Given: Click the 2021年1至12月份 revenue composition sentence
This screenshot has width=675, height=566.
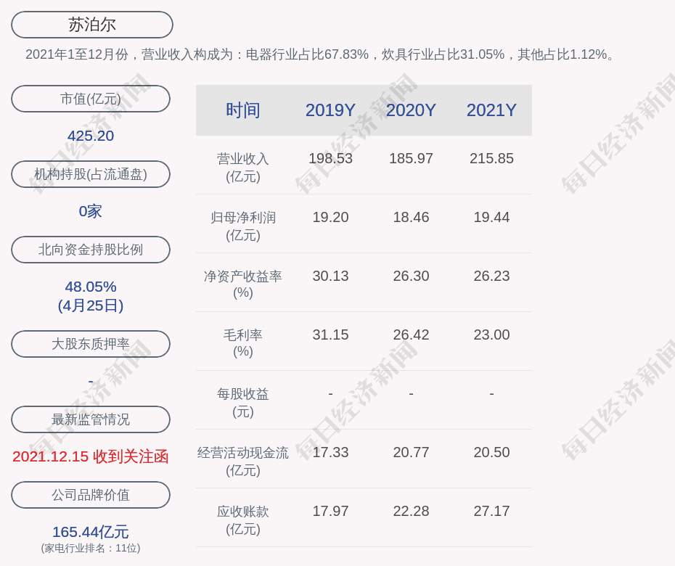Looking at the screenshot, I should [321, 54].
